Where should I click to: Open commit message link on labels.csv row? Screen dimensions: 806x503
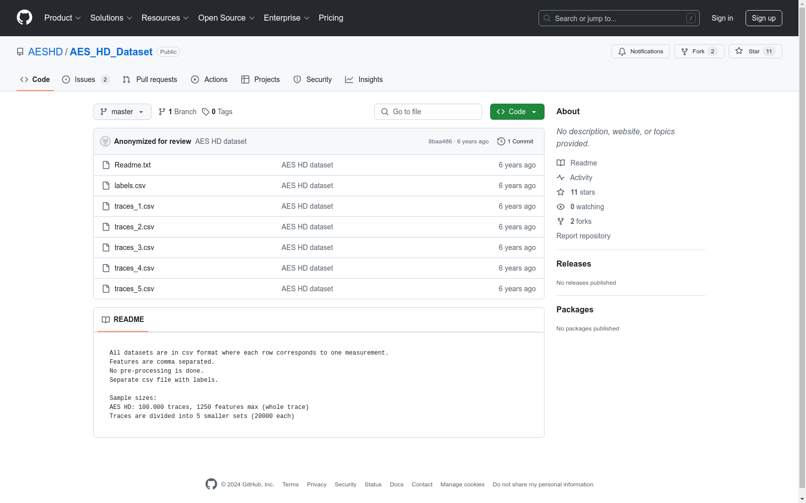click(x=307, y=186)
